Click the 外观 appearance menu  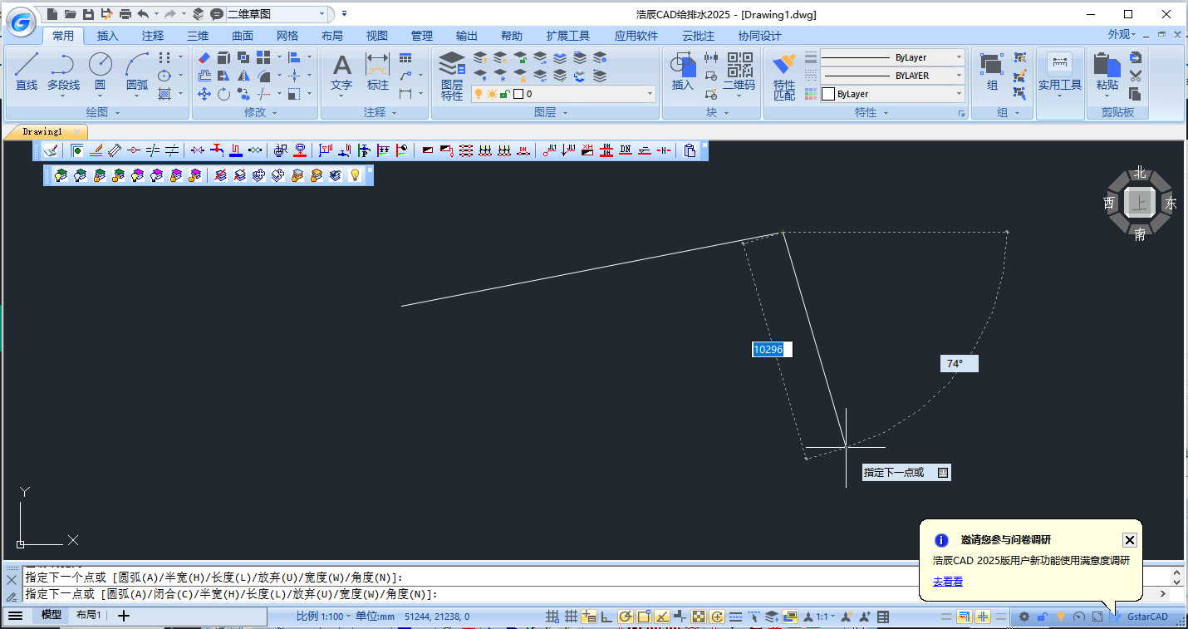coord(1121,35)
